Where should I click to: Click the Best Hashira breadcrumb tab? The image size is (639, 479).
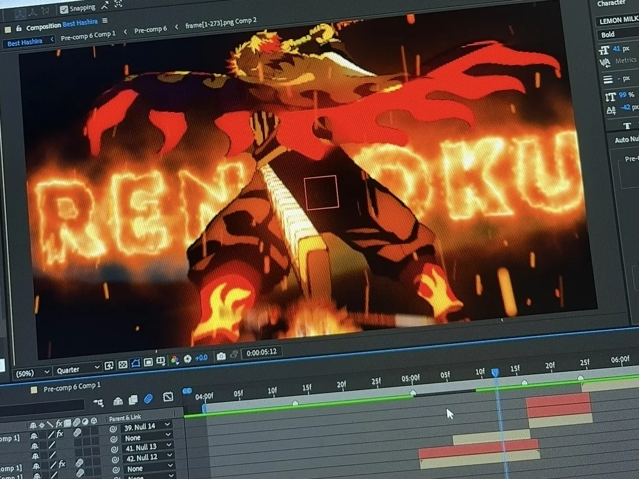[x=25, y=42]
